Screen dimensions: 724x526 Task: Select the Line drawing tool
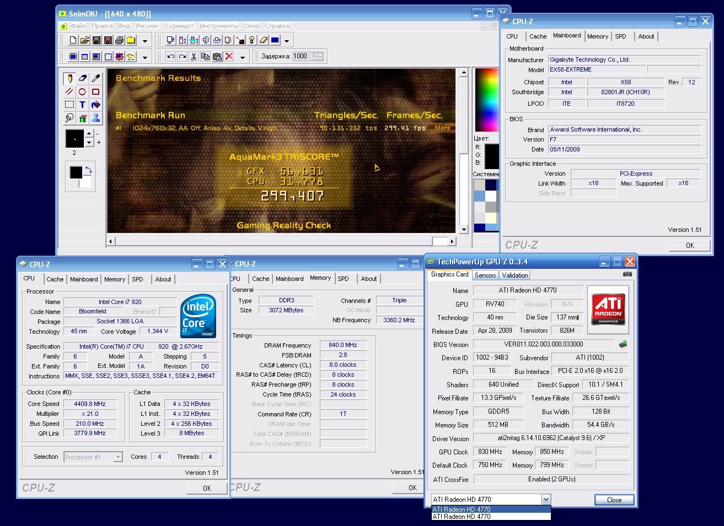coord(69,91)
